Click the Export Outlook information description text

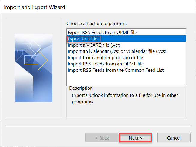coord(129,95)
